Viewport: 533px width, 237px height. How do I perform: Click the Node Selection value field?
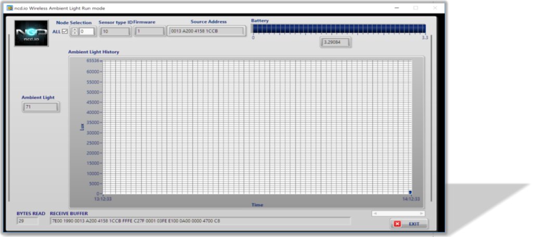86,32
